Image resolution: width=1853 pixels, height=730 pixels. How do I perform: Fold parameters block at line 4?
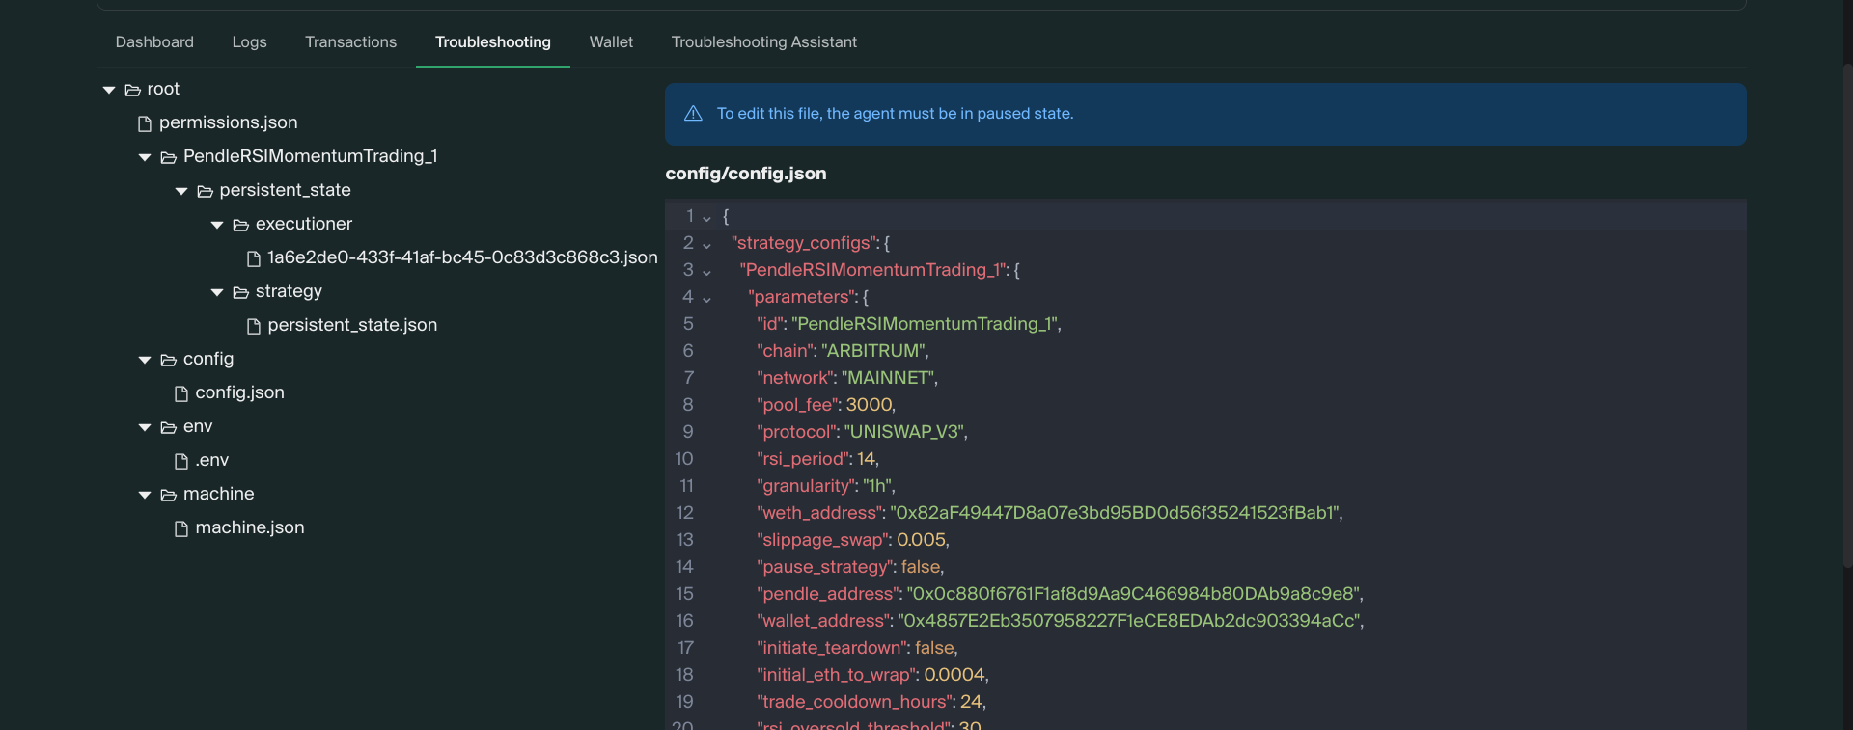[706, 299]
